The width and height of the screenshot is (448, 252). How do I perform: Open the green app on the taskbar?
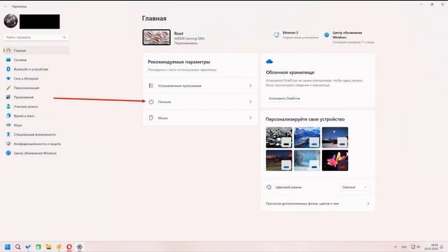click(x=38, y=247)
